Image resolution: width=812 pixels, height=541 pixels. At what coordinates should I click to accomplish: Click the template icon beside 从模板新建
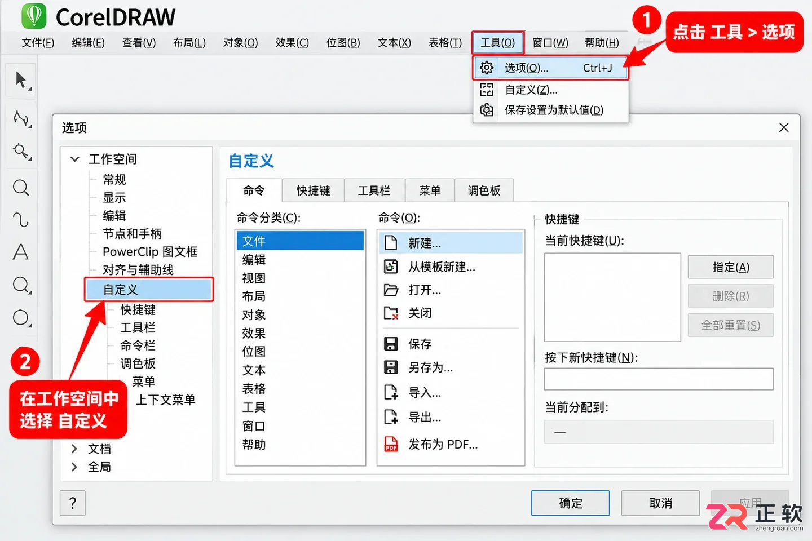[x=391, y=267]
